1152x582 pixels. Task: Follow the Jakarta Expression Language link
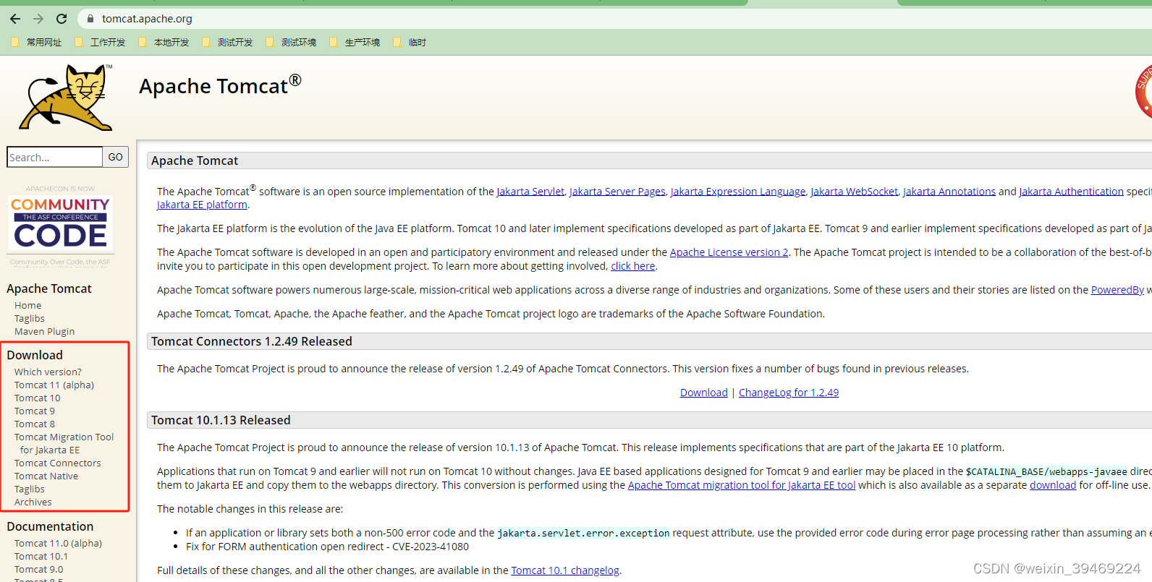tap(738, 192)
